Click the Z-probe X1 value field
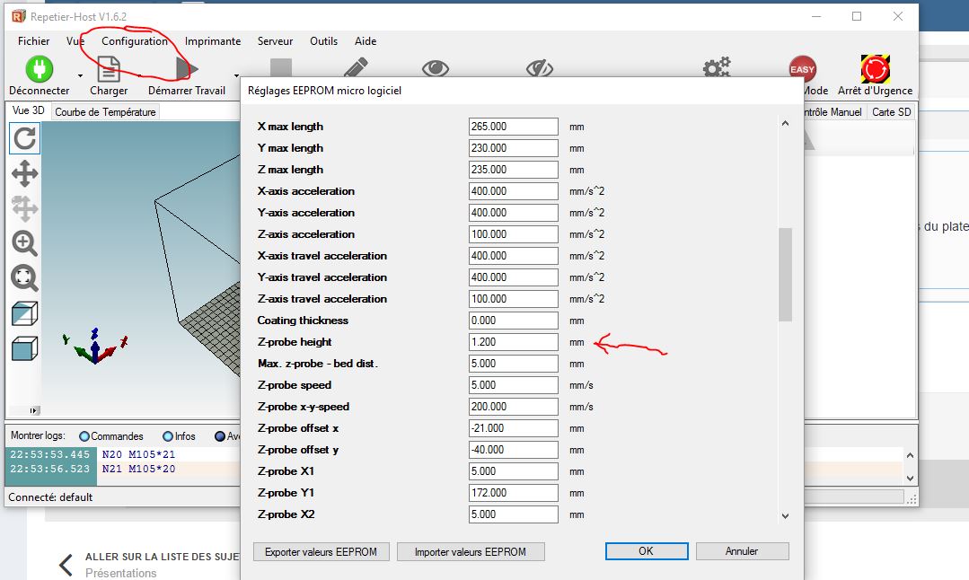 tap(513, 471)
